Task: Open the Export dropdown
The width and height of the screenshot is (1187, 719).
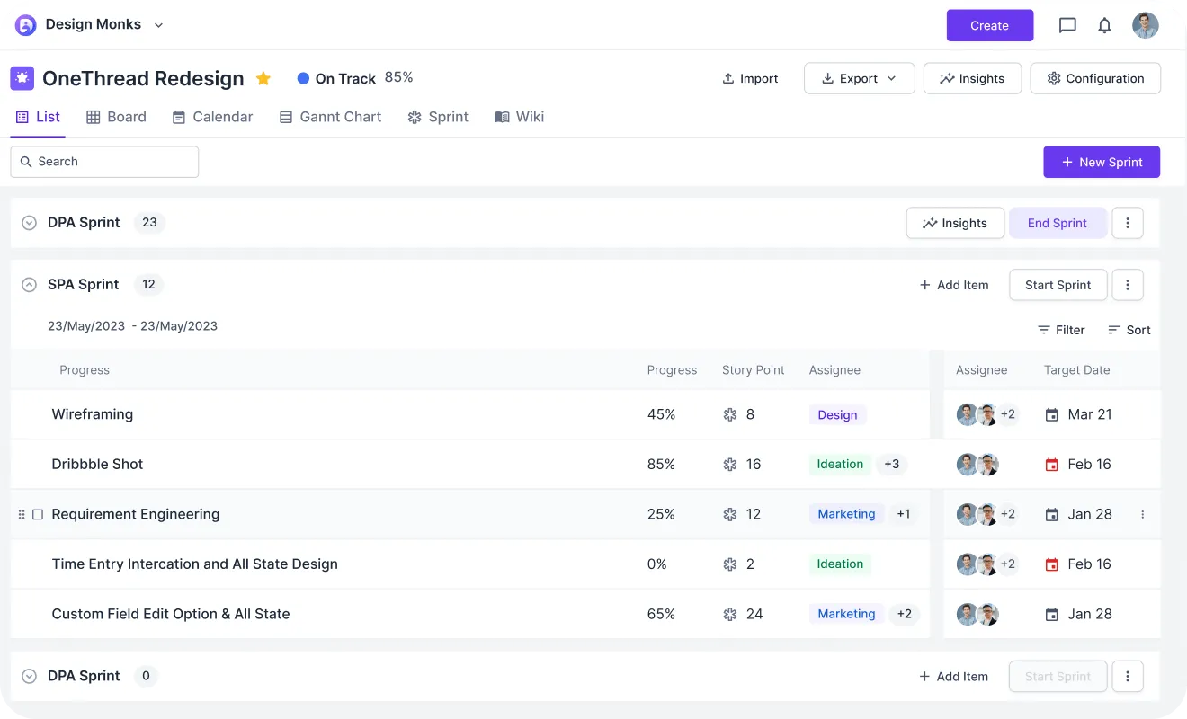Action: point(859,78)
